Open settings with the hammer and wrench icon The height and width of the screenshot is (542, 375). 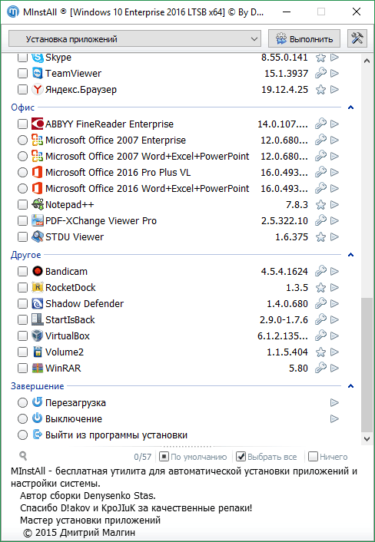[357, 38]
